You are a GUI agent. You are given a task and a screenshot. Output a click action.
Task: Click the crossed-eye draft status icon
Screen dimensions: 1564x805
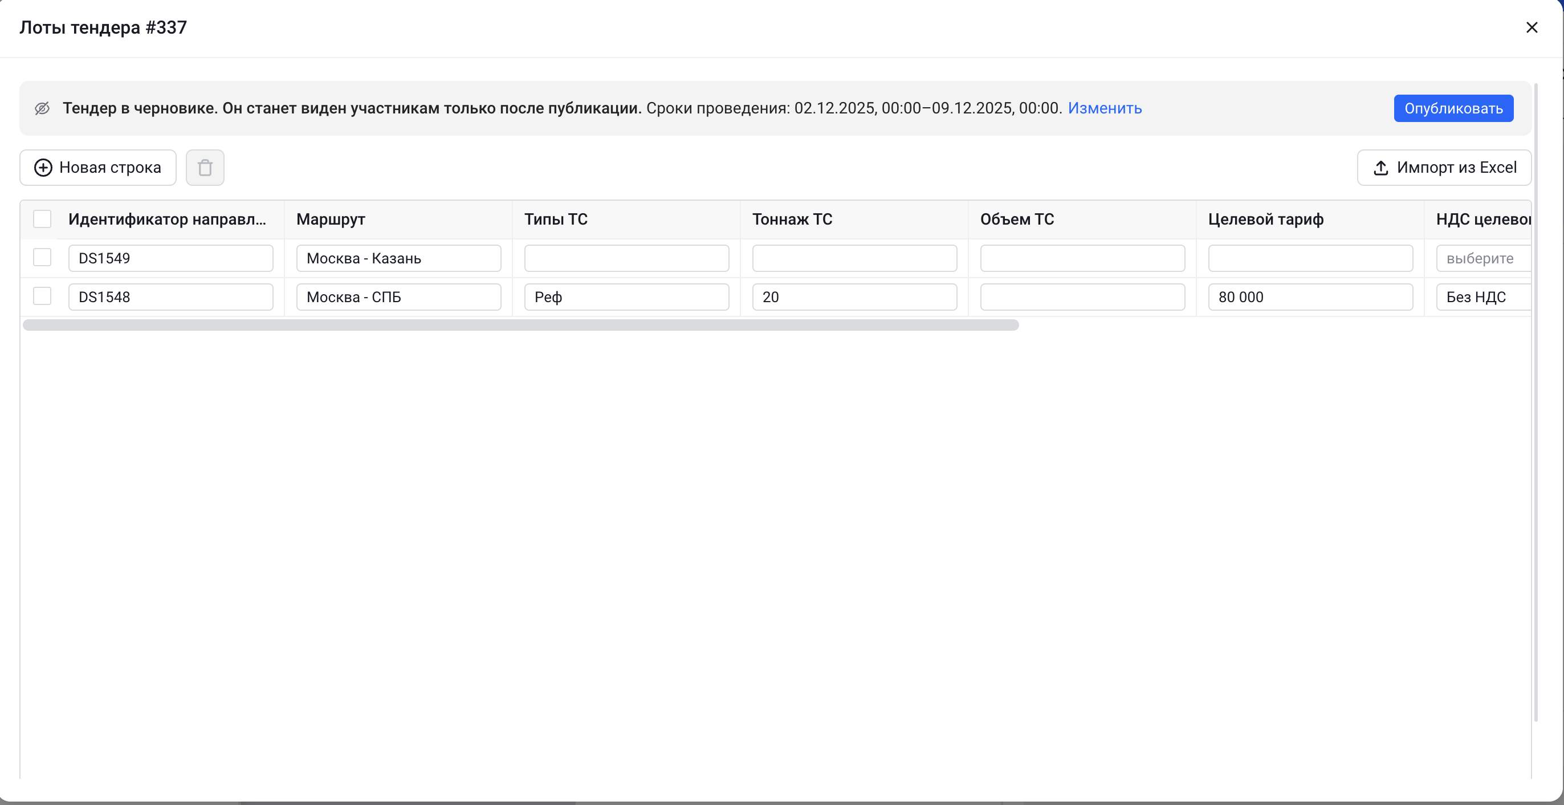click(x=42, y=108)
